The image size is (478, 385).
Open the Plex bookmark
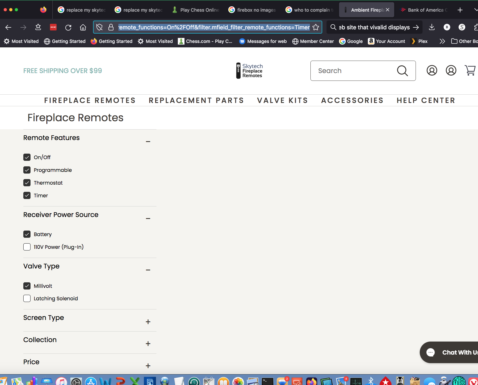(419, 41)
